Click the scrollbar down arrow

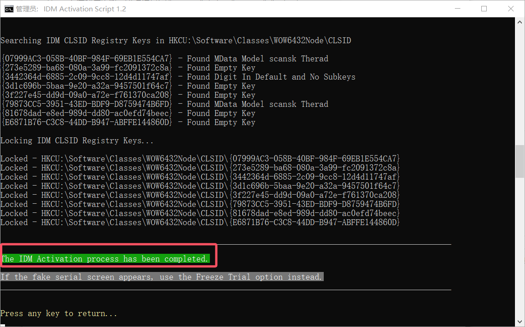(520, 322)
